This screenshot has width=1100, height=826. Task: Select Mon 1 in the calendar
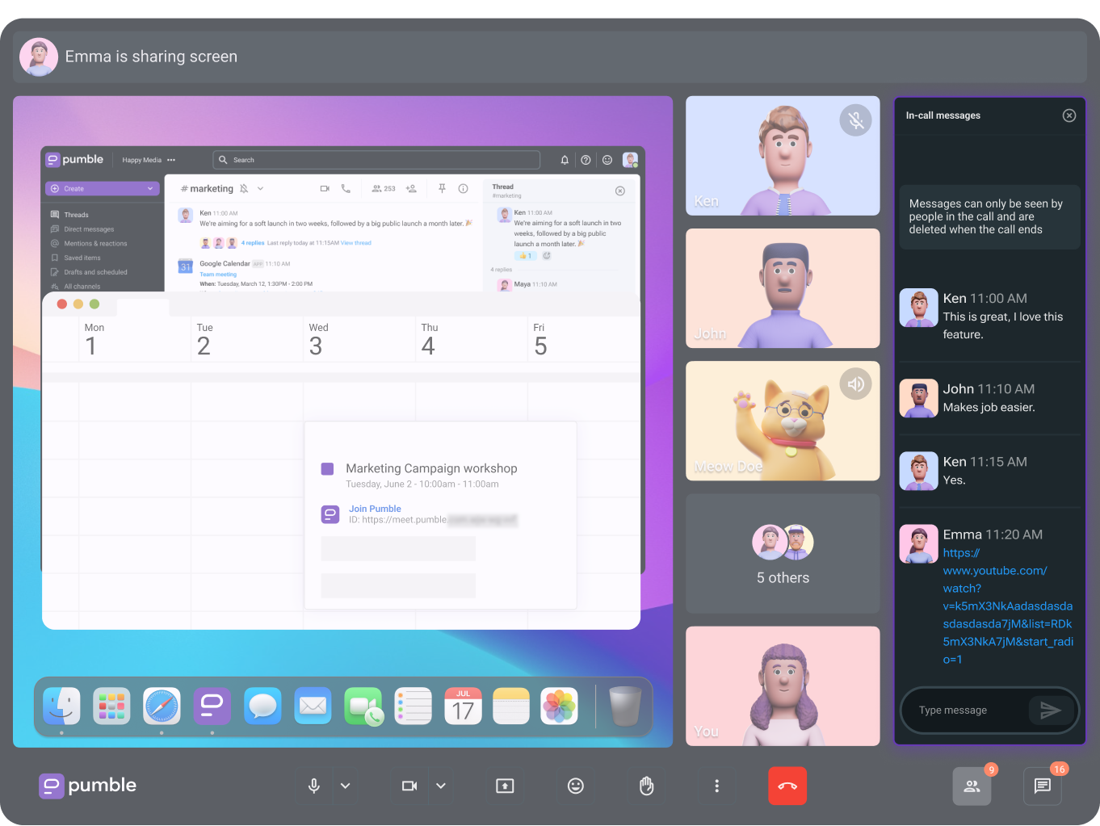click(x=94, y=340)
